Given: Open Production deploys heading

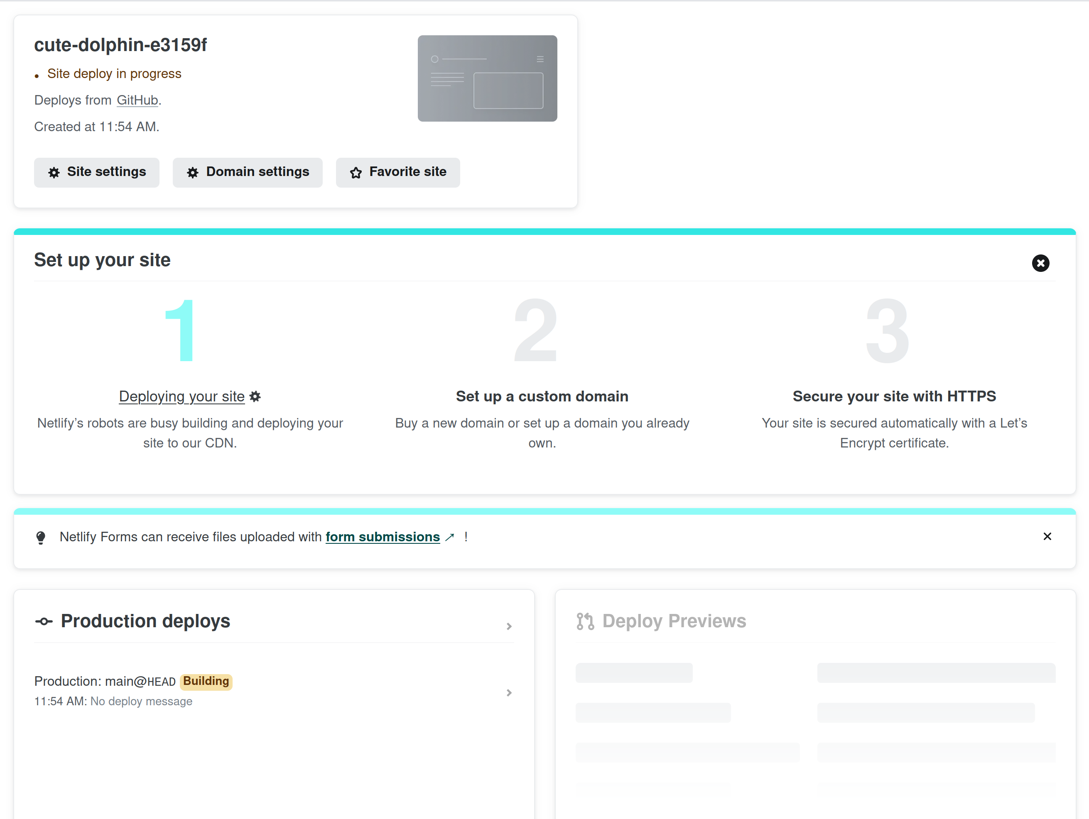Looking at the screenshot, I should (x=145, y=621).
